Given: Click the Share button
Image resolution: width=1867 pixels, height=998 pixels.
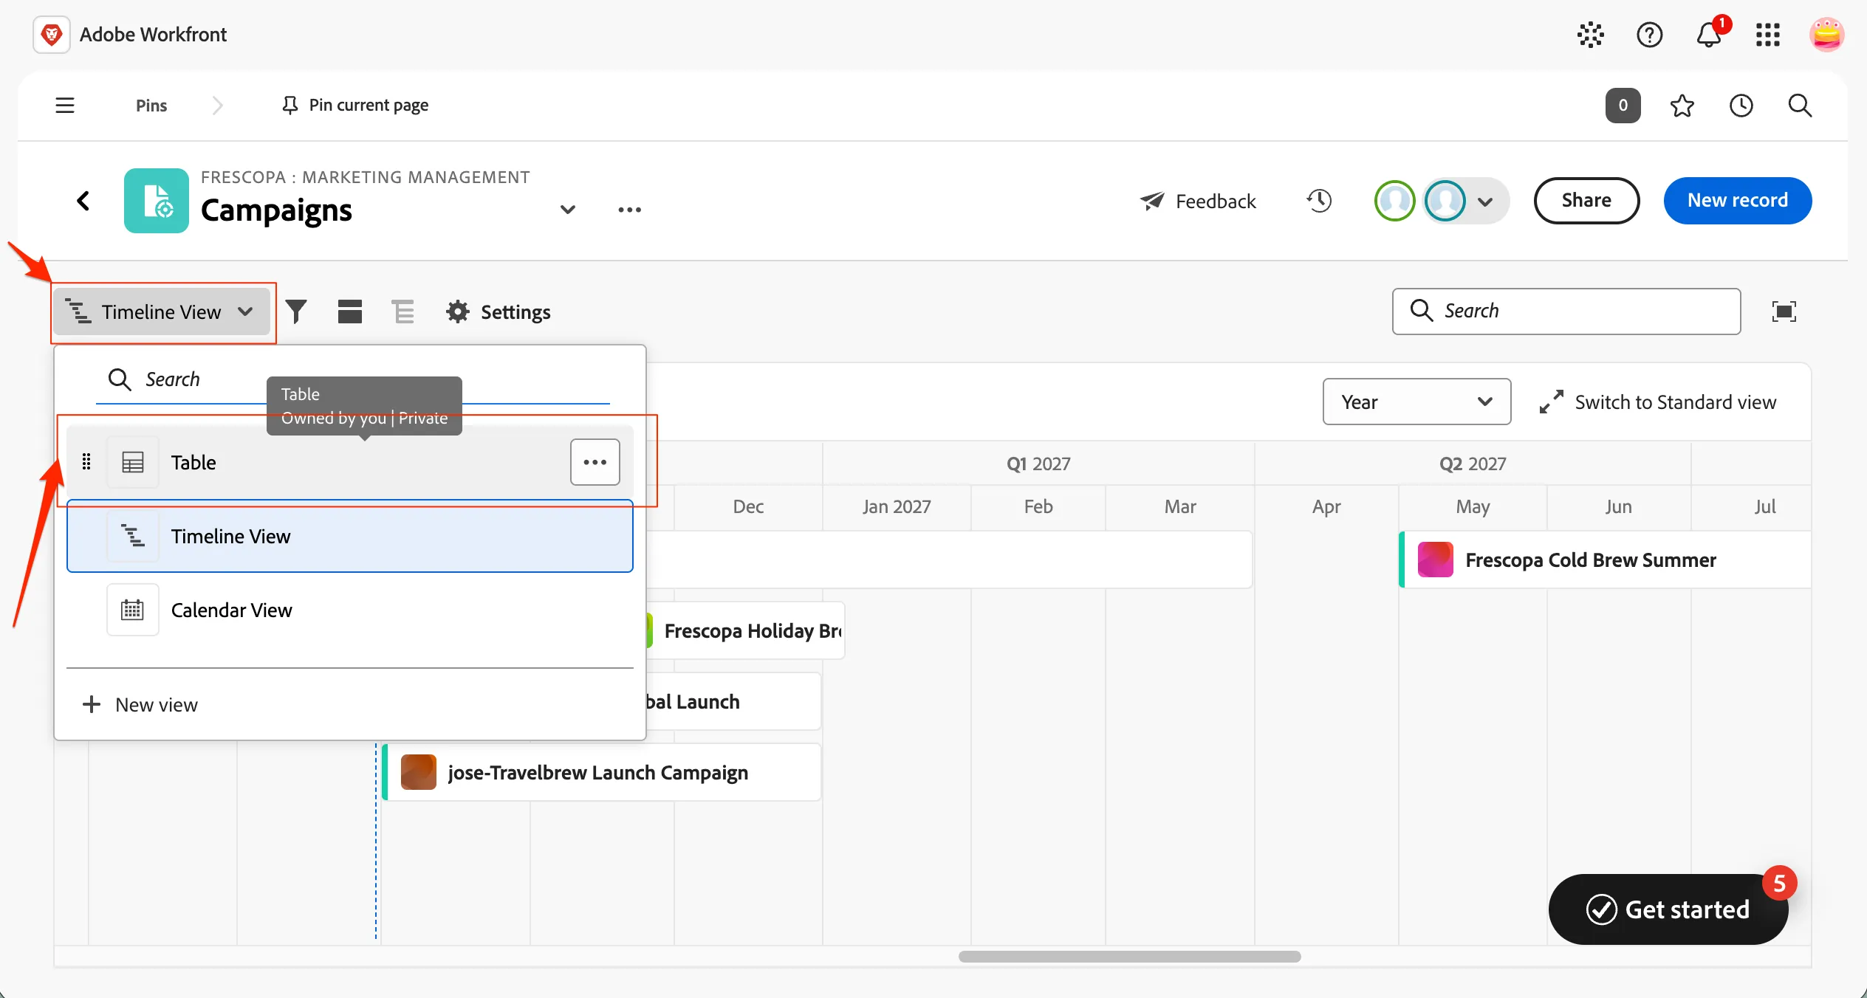Looking at the screenshot, I should [1586, 201].
